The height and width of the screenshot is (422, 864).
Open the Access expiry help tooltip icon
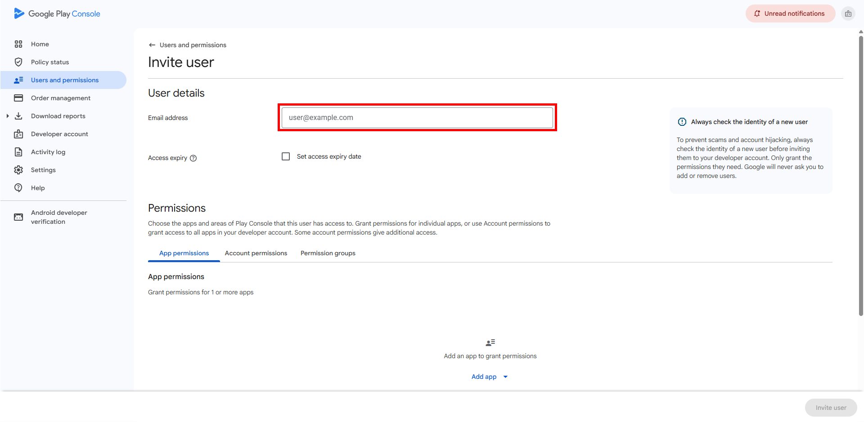[x=193, y=158]
